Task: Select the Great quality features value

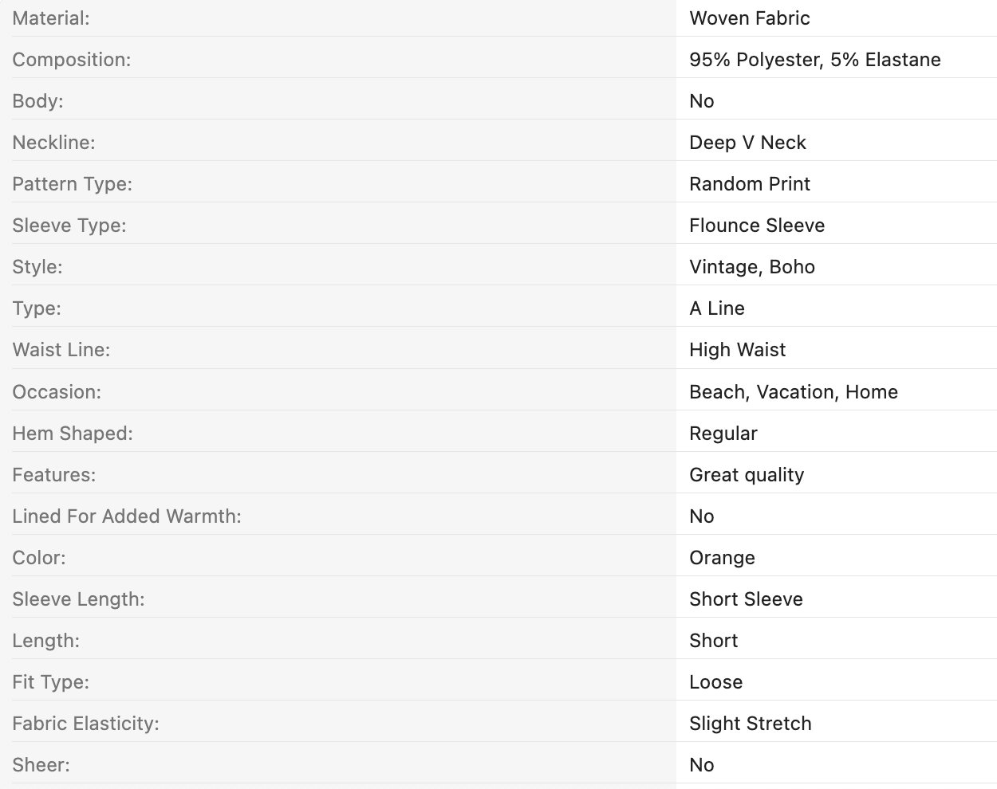Action: click(x=747, y=475)
